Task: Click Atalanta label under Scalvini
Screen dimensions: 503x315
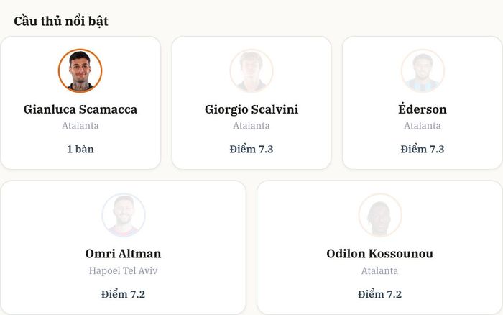Action: click(251, 126)
